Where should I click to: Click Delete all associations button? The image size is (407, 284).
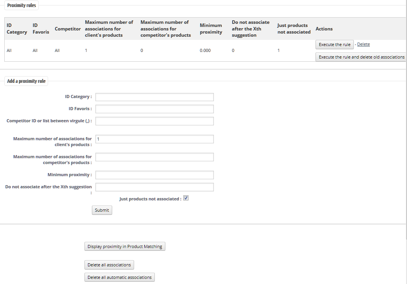pyautogui.click(x=109, y=265)
